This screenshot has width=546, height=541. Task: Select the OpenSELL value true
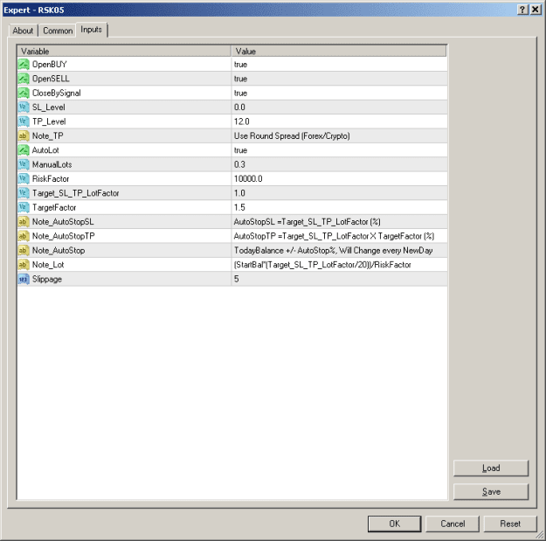pos(240,79)
